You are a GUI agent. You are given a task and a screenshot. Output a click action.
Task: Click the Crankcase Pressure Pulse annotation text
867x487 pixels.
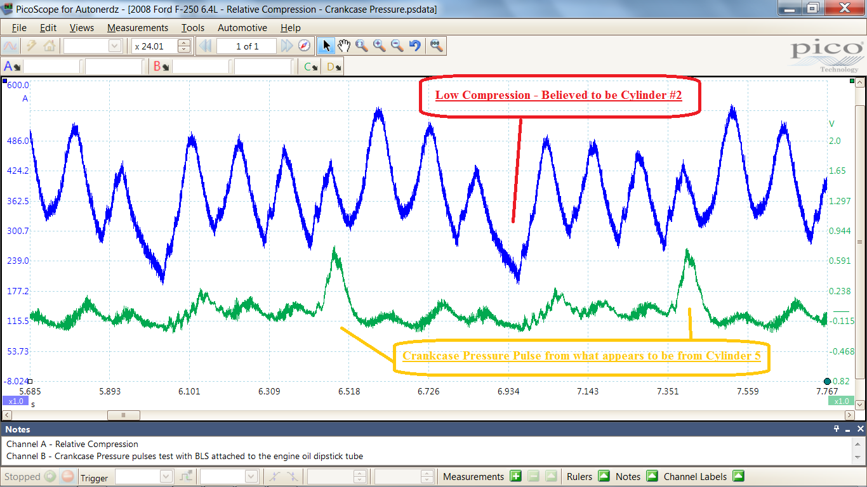click(x=581, y=356)
